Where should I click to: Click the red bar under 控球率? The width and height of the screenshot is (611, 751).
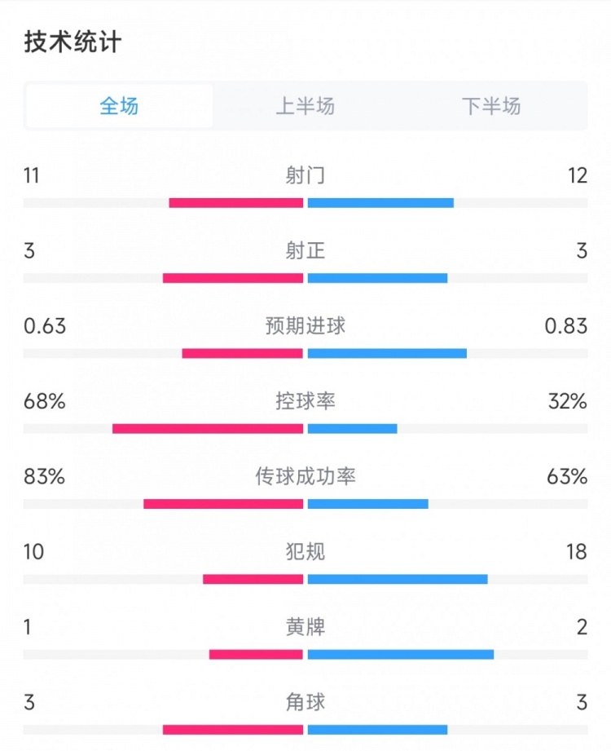[x=208, y=429]
